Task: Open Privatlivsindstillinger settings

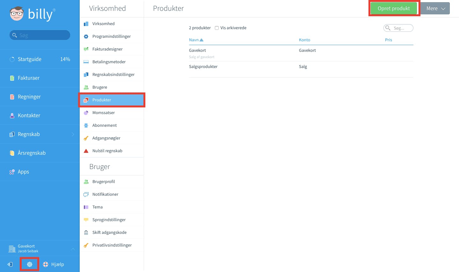Action: (x=112, y=245)
